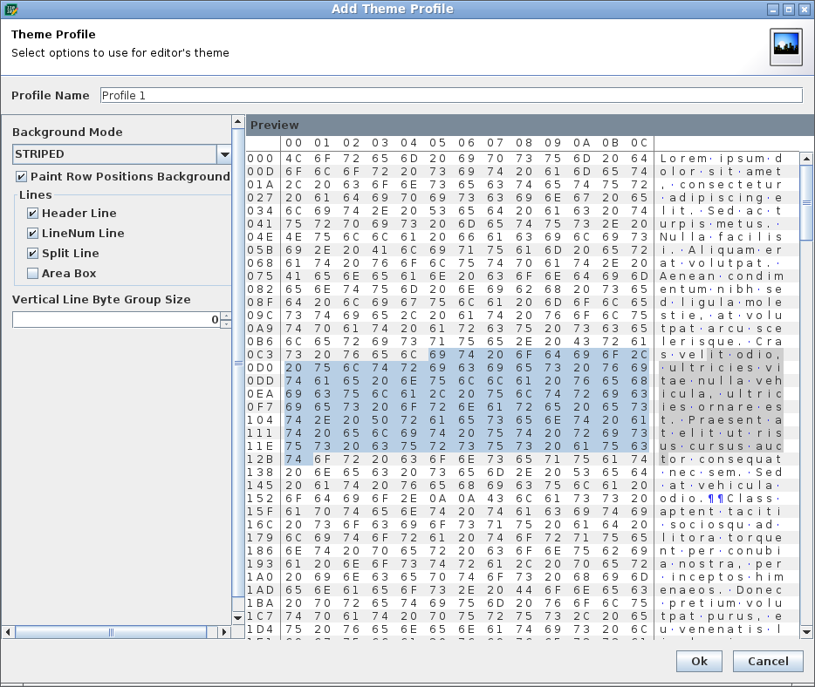Open the Background Mode dropdown arrow
The height and width of the screenshot is (687, 815).
(x=224, y=154)
